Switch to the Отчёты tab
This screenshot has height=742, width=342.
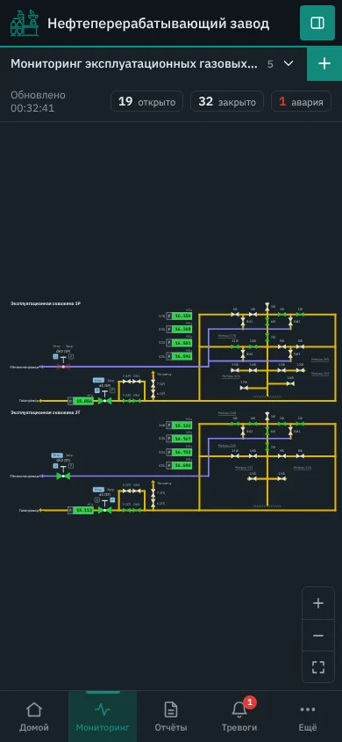coord(171,717)
